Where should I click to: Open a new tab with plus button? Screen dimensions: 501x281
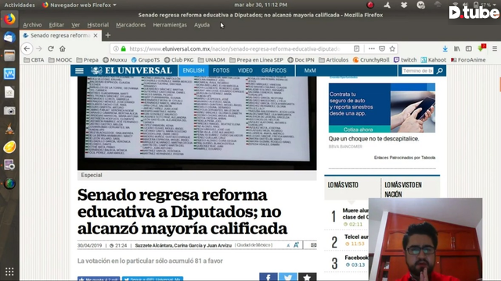click(108, 35)
